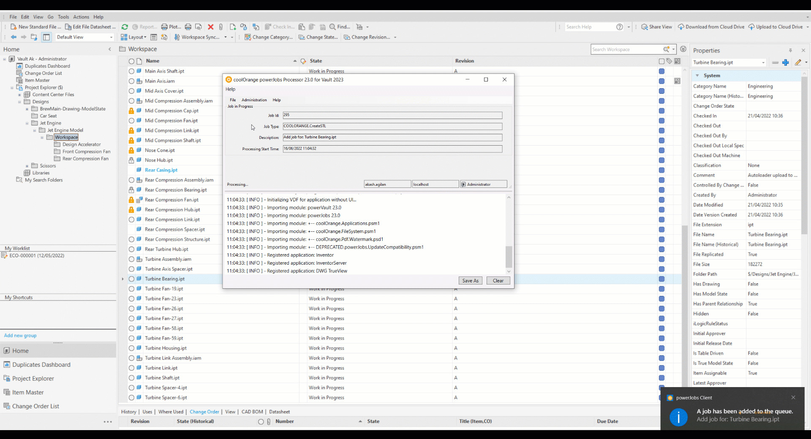The height and width of the screenshot is (439, 811).
Task: Click the Properties panel vertical scrollbar
Action: pos(804,155)
